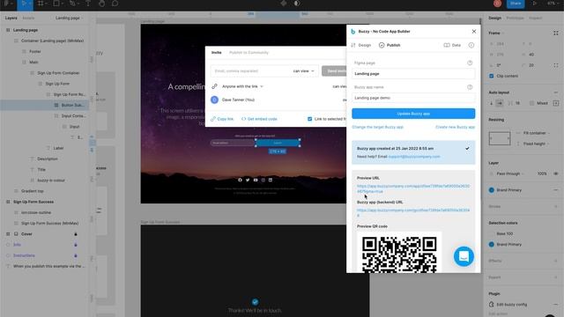Click Create new Buzzy app link
The height and width of the screenshot is (317, 564).
[455, 127]
